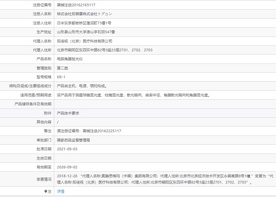Screen dimensions: 276x197
Task: Select production address 山形县山形市大字漆山字石田547番
Action: pyautogui.click(x=86, y=32)
